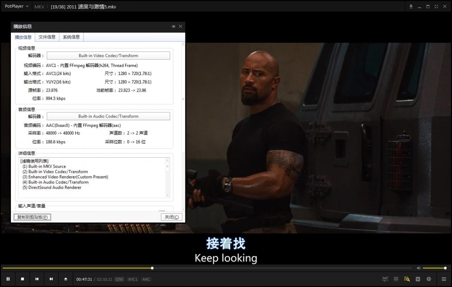Click the Built-in Audio Codec/Transform decoder button
This screenshot has height=287, width=452.
[108, 116]
